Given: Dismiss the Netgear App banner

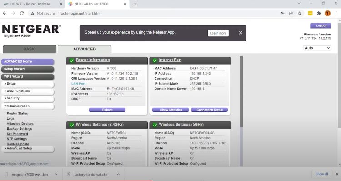Looking at the screenshot, I should point(241,33).
